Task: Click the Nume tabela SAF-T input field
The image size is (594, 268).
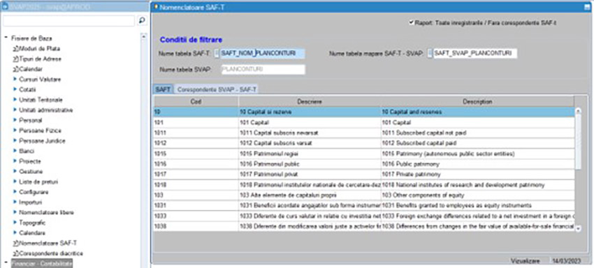Action: coord(262,53)
